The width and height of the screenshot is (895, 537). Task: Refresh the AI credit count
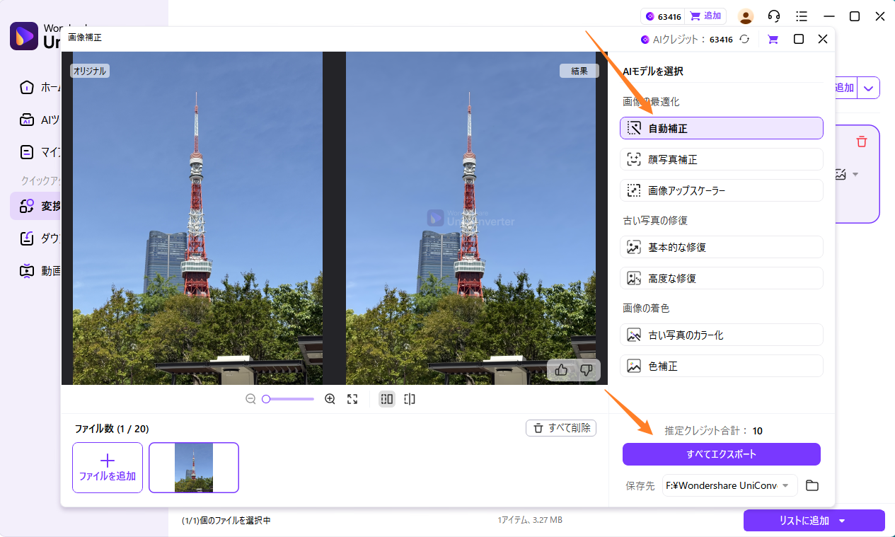point(744,40)
